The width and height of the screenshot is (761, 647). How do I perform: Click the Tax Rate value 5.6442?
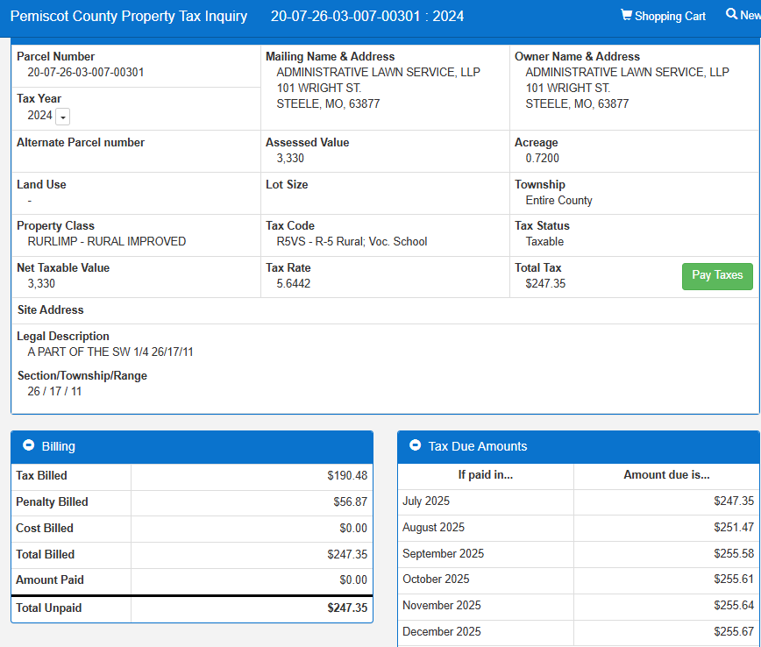coord(294,284)
